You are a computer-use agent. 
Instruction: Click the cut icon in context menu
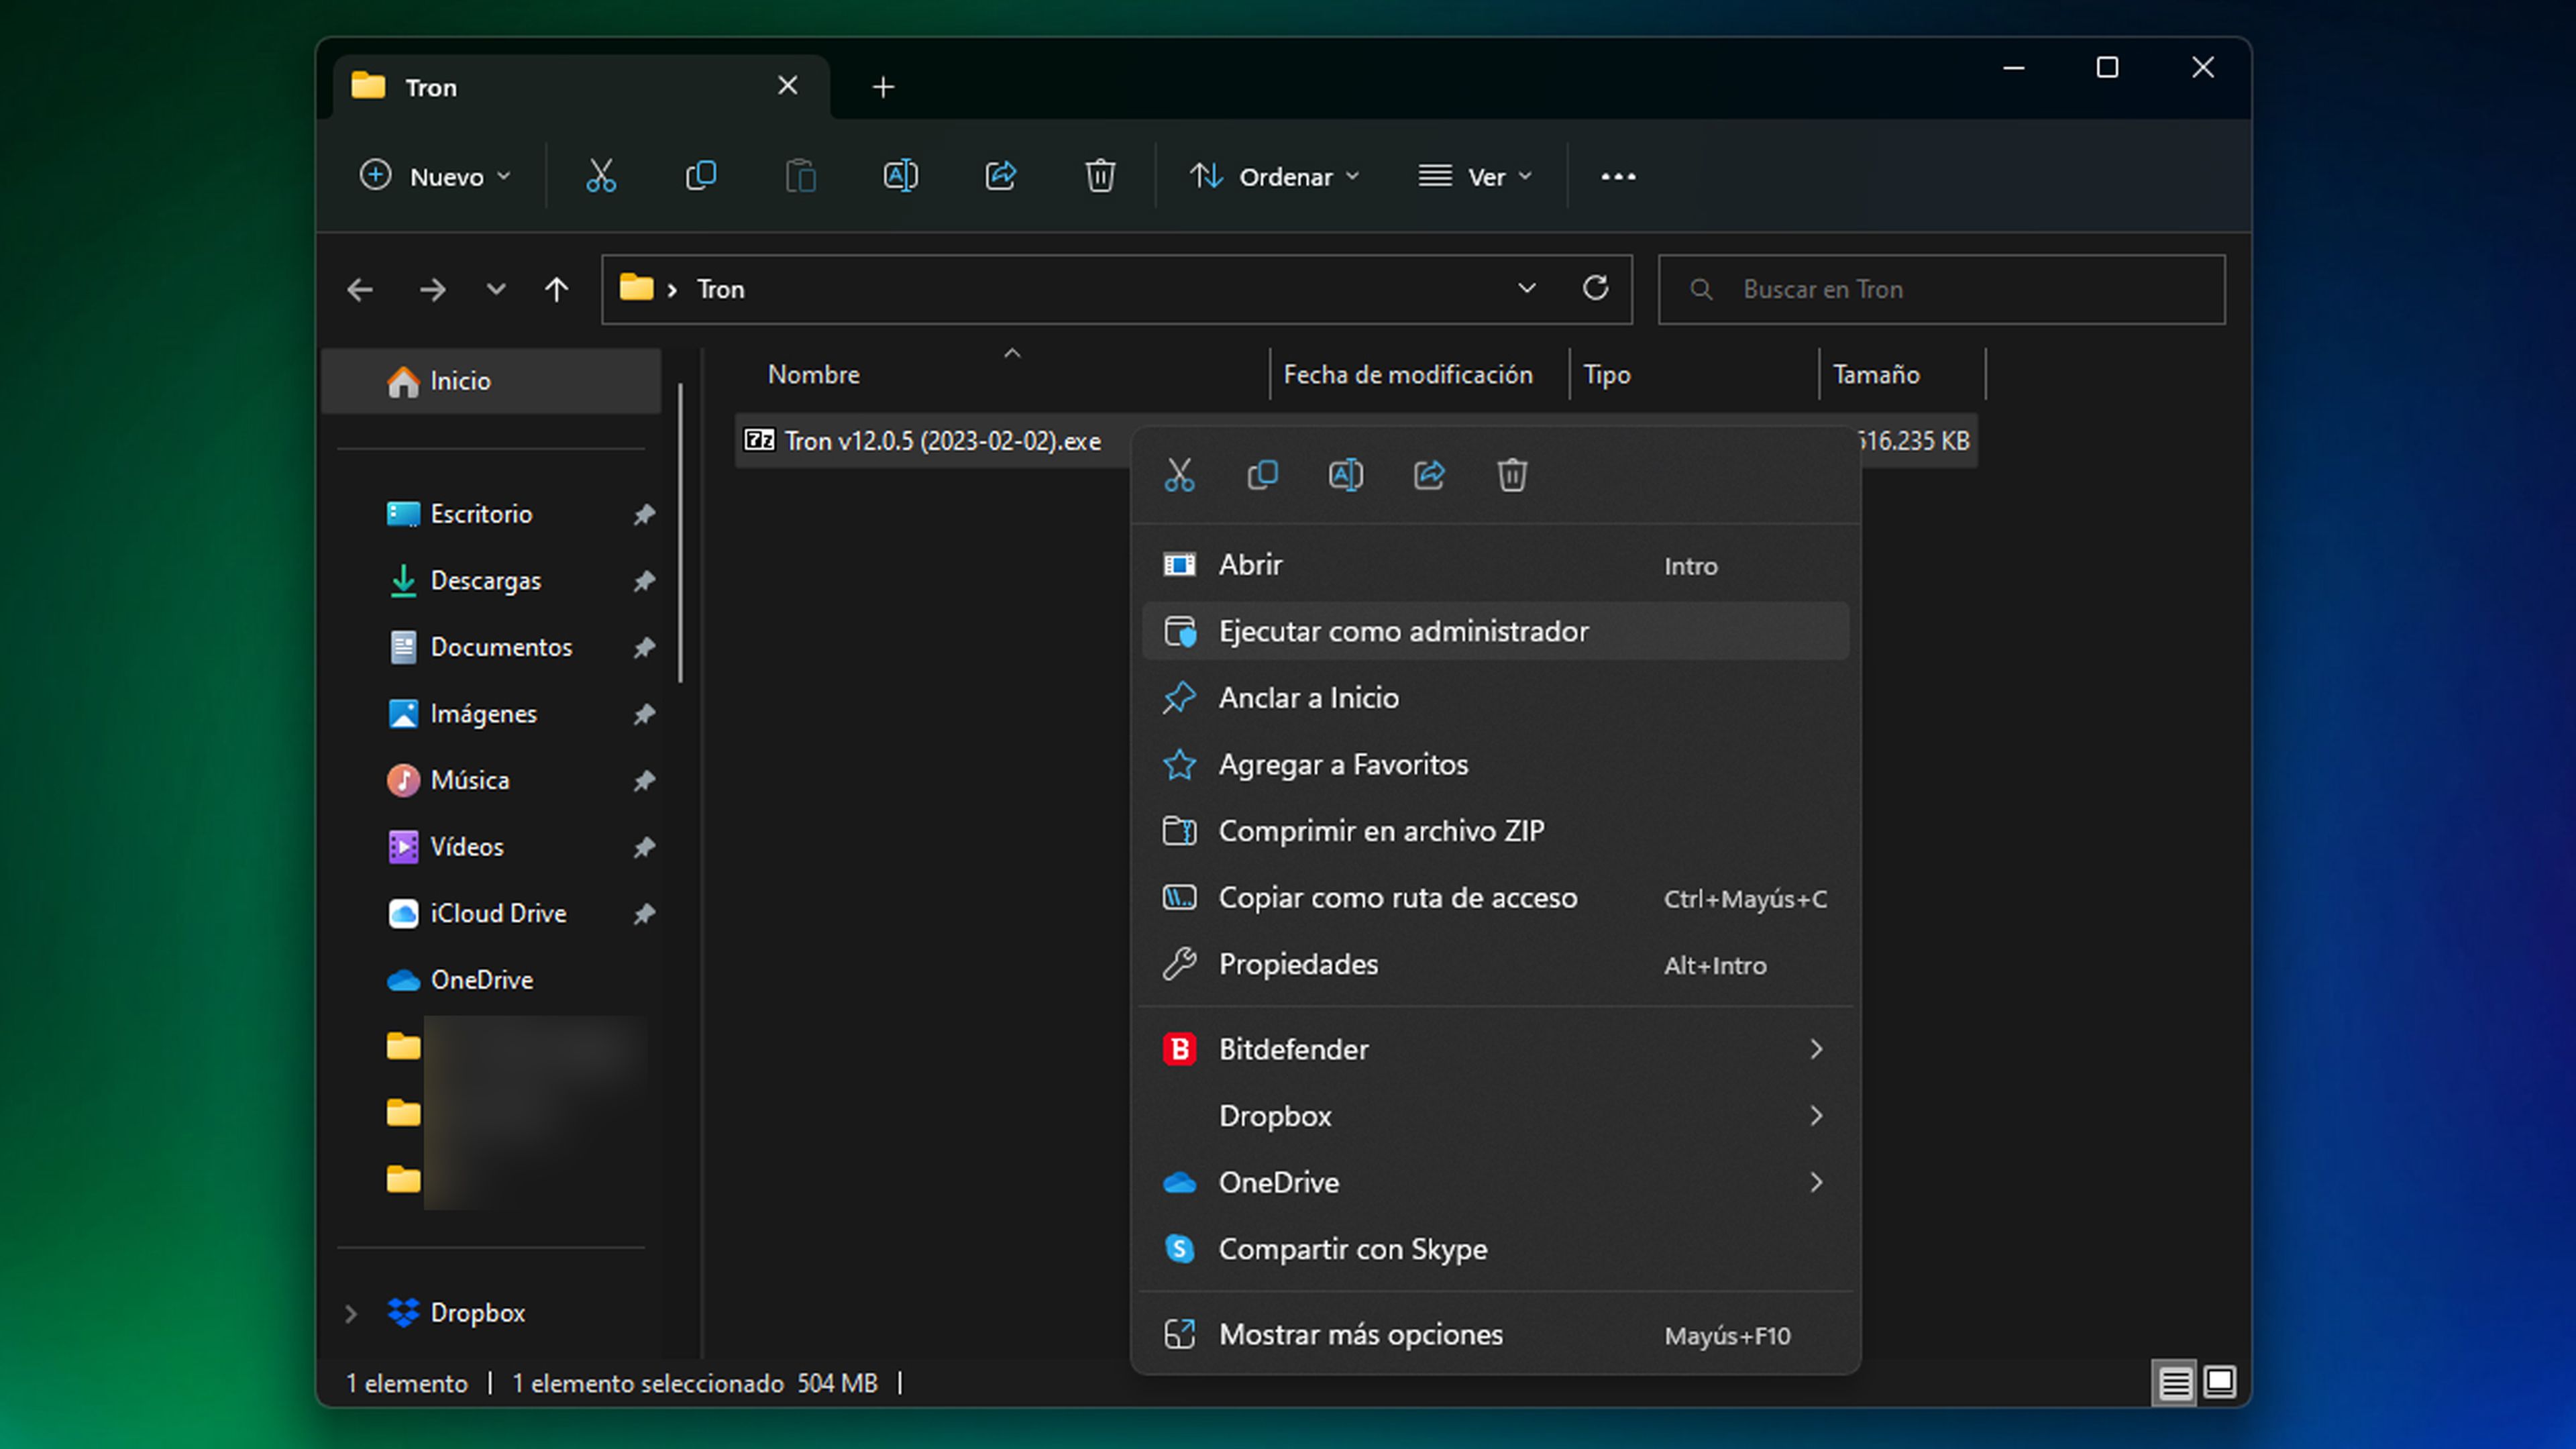click(x=1179, y=475)
